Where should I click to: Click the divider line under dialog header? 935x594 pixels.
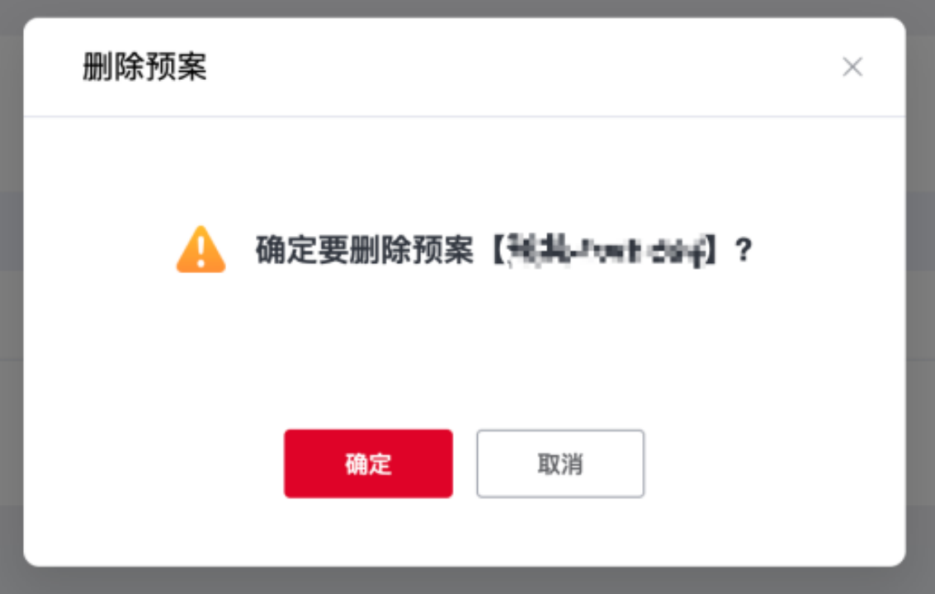point(465,116)
